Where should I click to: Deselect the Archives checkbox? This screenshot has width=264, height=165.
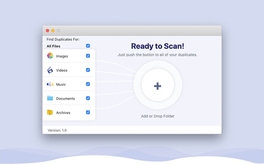pyautogui.click(x=88, y=112)
